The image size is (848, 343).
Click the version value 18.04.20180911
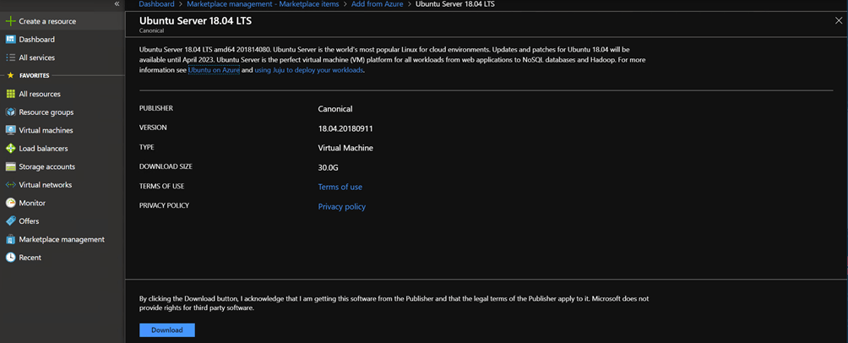click(345, 128)
